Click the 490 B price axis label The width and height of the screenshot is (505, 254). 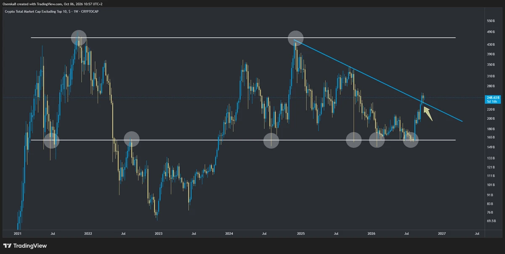491,32
